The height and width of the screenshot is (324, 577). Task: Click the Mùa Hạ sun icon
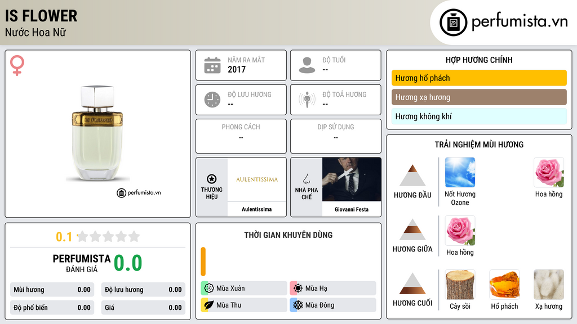(x=298, y=288)
